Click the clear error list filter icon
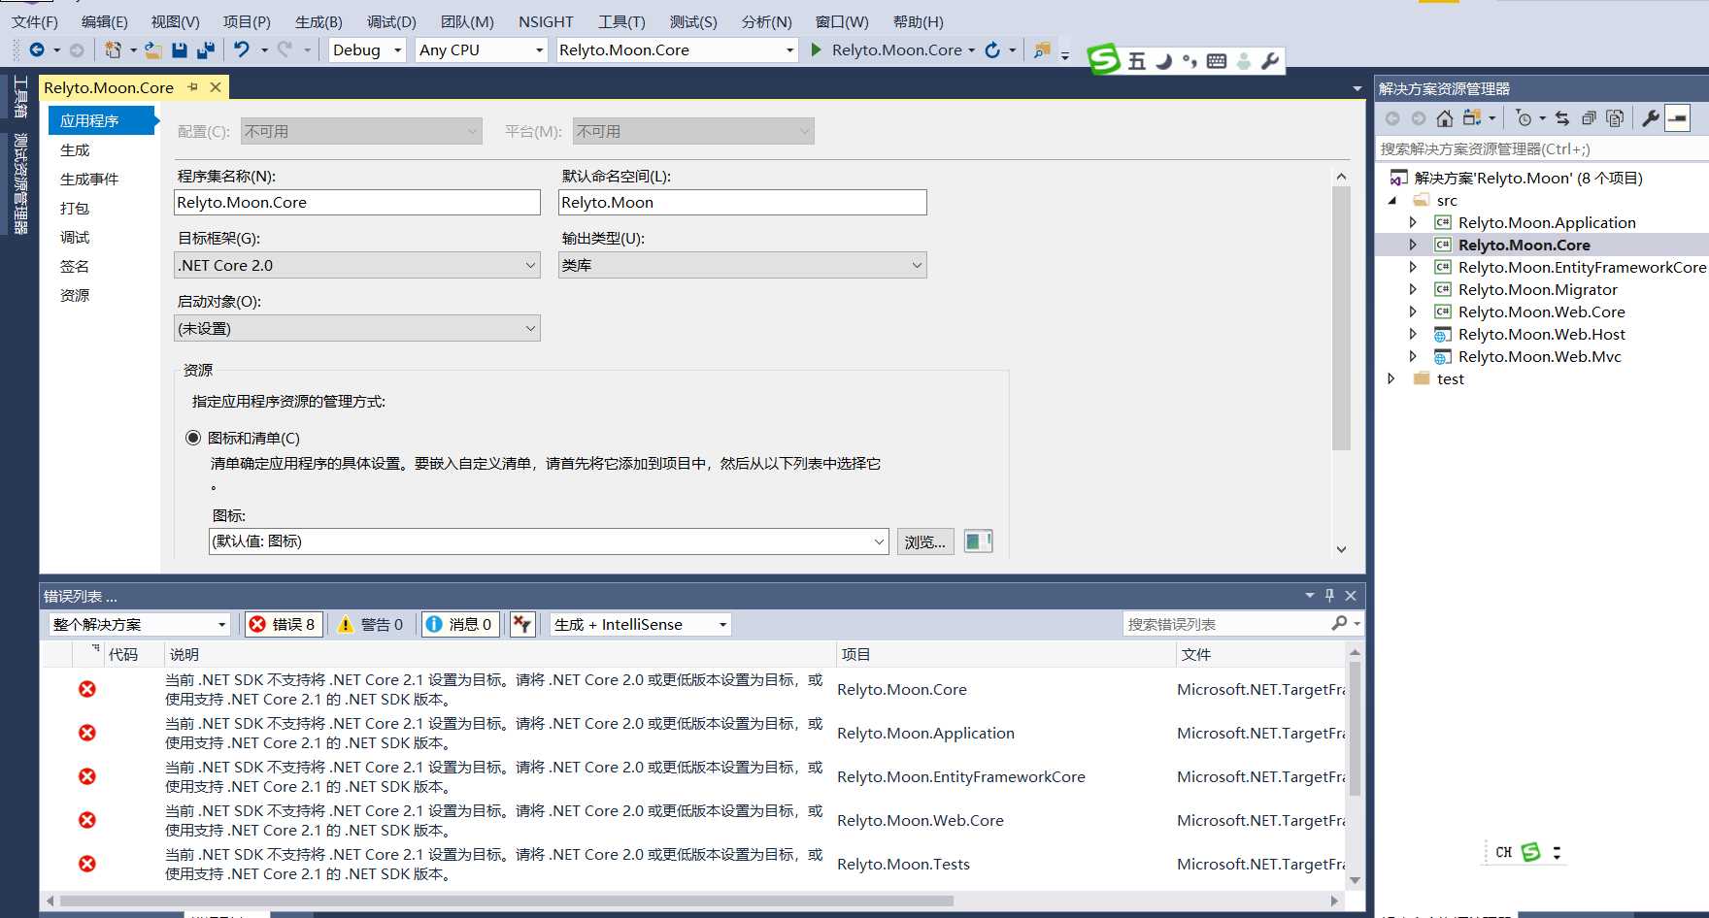1709x918 pixels. [x=522, y=624]
